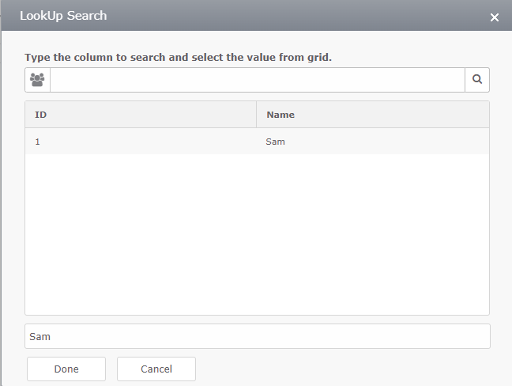Click the narrow gray strip outside the dialog's left edge
The width and height of the screenshot is (512, 386).
point(1,196)
